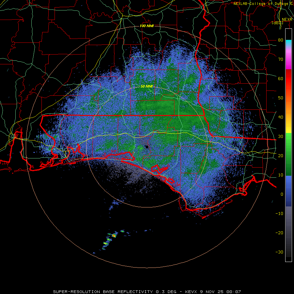Viewport: 294px width, 294px height.
Task: Click the red segment of the color bar
Action: pyautogui.click(x=288, y=79)
